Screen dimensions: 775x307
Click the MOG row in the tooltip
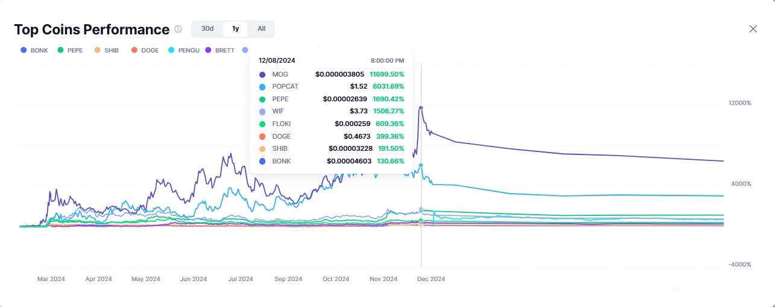coord(331,74)
